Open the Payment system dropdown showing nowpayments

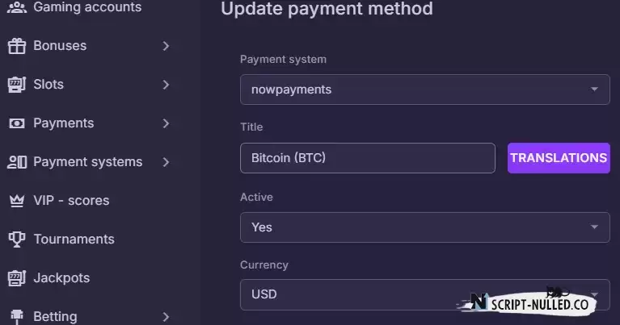[424, 90]
